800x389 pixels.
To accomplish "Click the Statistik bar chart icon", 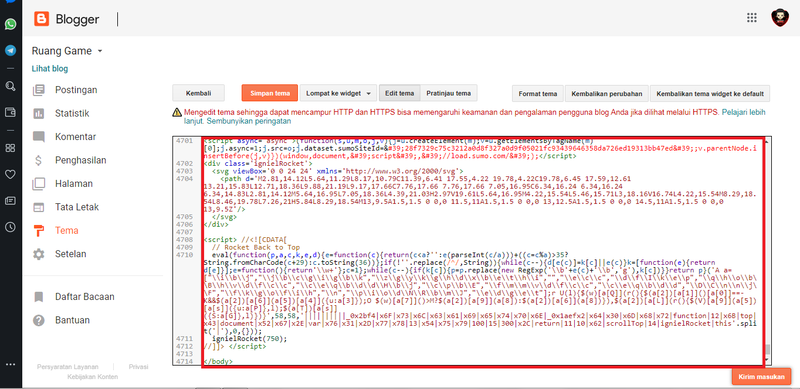I will coord(39,114).
